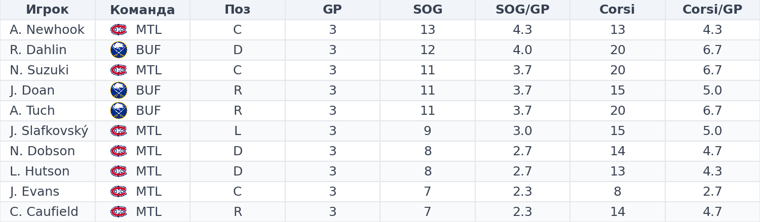
Task: Click the Canadiens logo beside A. Newhook
Action: tap(119, 30)
